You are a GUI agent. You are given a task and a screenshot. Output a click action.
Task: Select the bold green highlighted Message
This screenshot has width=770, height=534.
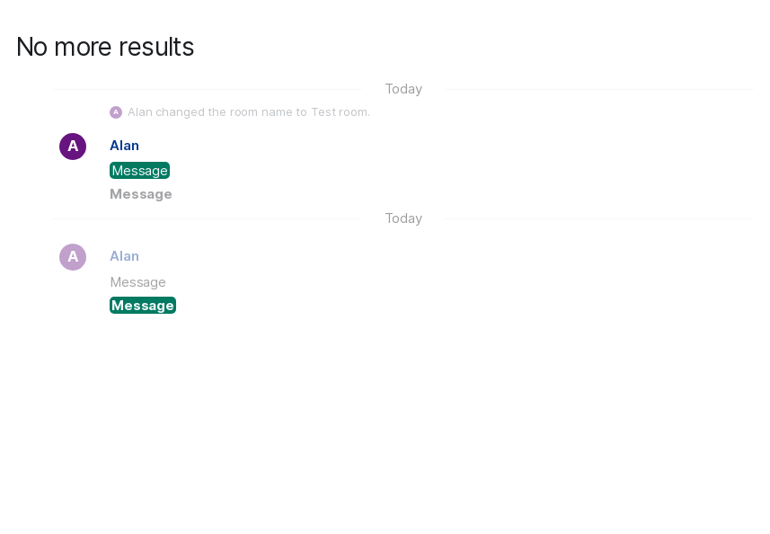143,306
